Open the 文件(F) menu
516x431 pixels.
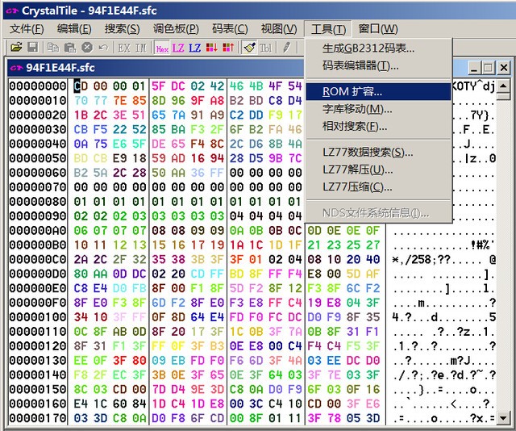[27, 29]
